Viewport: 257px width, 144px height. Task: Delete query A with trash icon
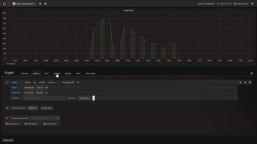(x=250, y=82)
